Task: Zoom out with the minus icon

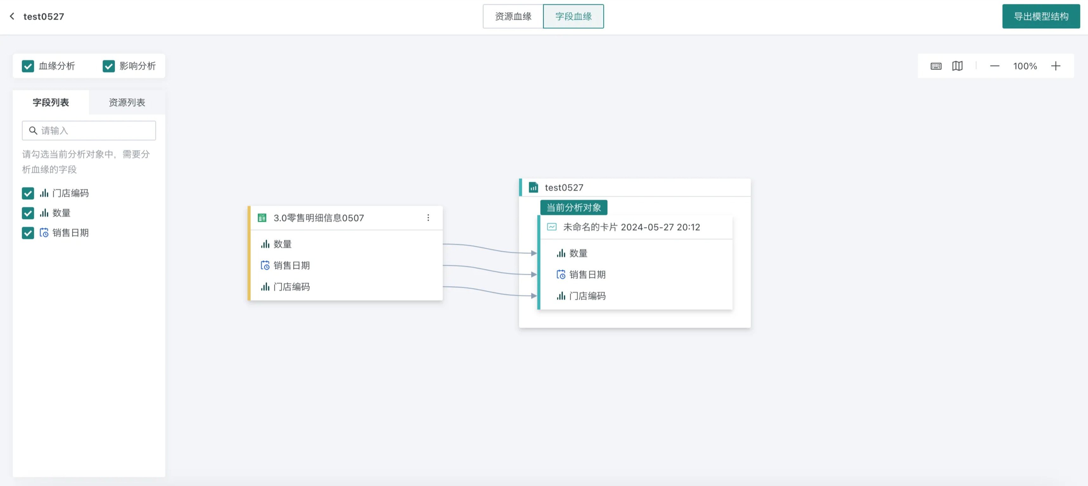Action: (995, 66)
